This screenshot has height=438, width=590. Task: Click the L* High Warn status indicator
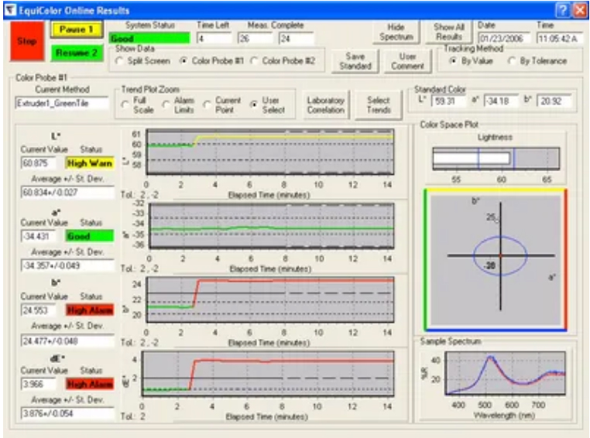tap(90, 163)
